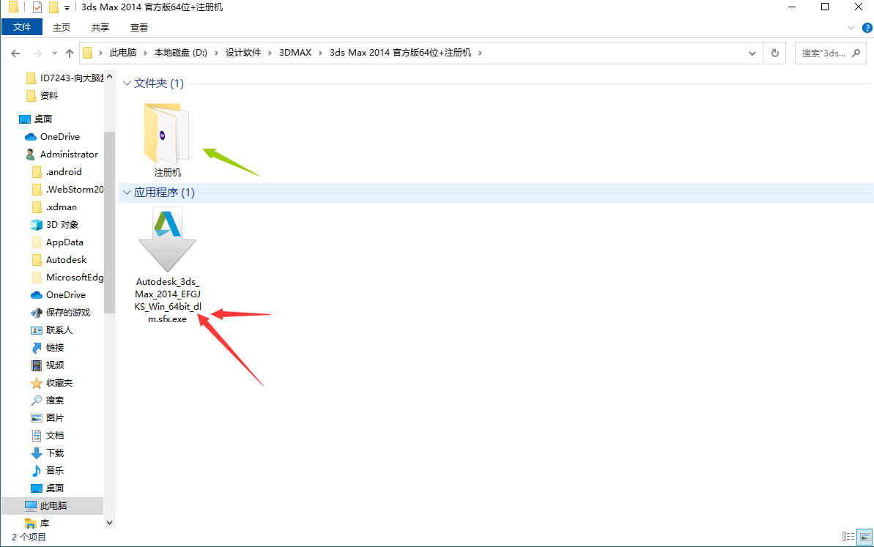Open OneDrive under Administrator
The height and width of the screenshot is (547, 874).
tap(58, 294)
